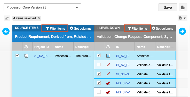
Task: Open the SI_S2_P-... link in Architectu... row
Action: [x=124, y=56]
